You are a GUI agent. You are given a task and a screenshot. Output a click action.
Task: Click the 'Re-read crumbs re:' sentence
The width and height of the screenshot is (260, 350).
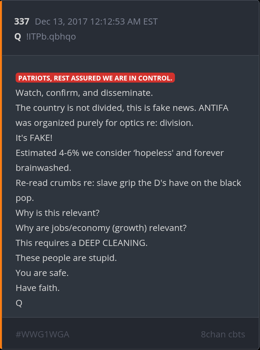click(x=128, y=190)
